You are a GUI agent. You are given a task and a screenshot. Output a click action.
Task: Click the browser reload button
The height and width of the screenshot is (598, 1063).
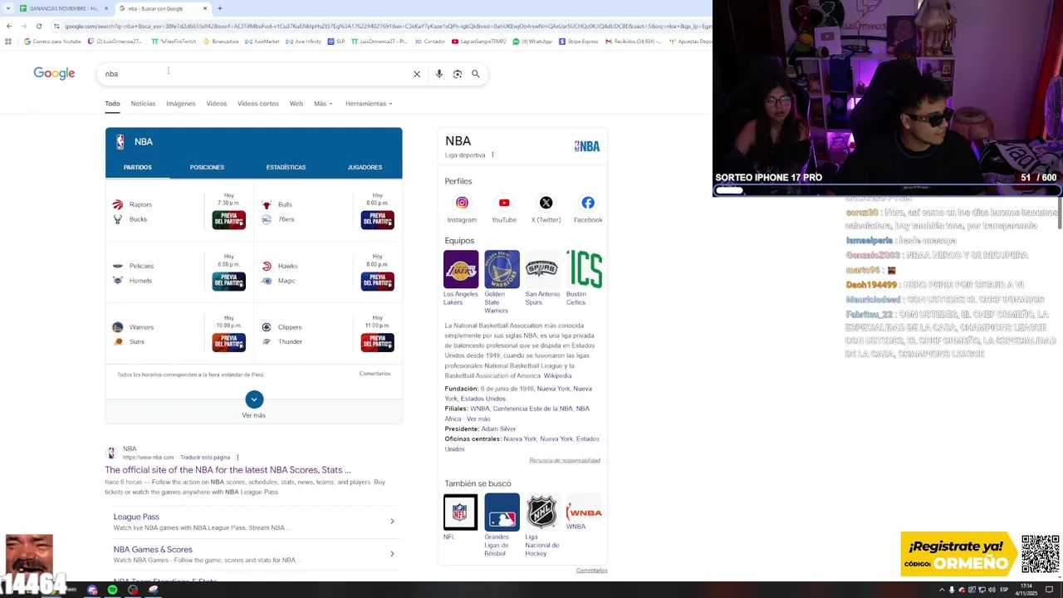pos(38,26)
